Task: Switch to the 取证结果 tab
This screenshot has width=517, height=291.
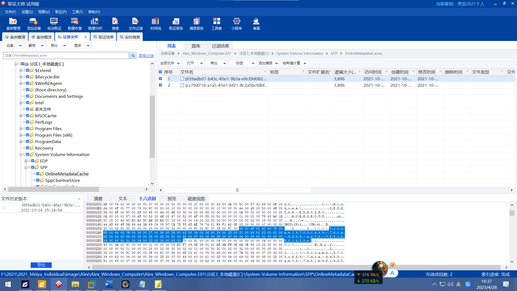Action: tap(103, 37)
